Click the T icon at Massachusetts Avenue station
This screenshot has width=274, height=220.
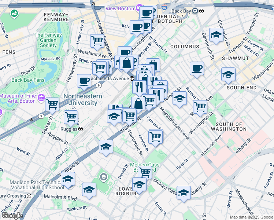click(x=132, y=78)
